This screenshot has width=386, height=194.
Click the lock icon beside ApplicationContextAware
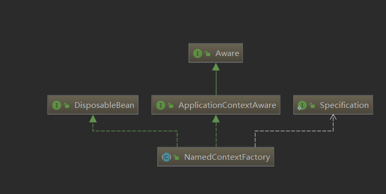click(x=171, y=106)
